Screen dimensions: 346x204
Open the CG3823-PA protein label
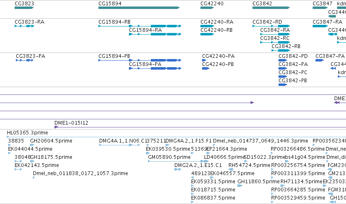30,56
